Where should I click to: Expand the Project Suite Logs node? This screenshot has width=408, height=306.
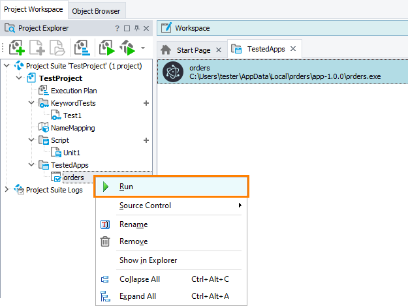pos(7,190)
